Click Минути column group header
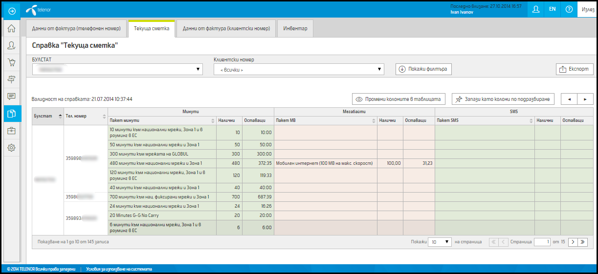Image resolution: width=598 pixels, height=274 pixels. 191,112
